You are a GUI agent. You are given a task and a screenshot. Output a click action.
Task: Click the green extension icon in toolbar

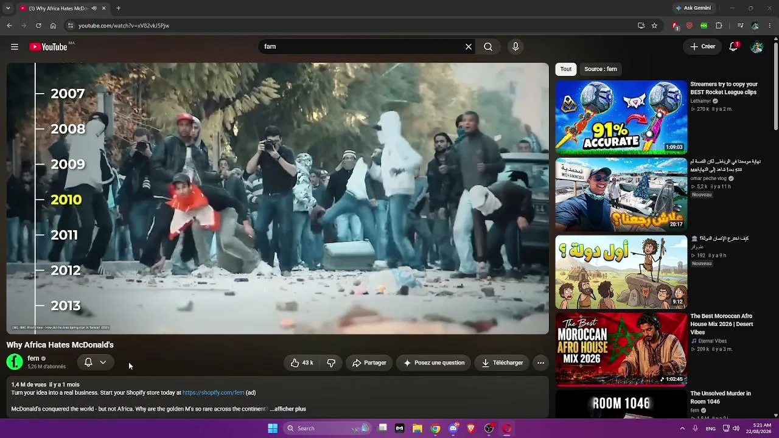(704, 26)
